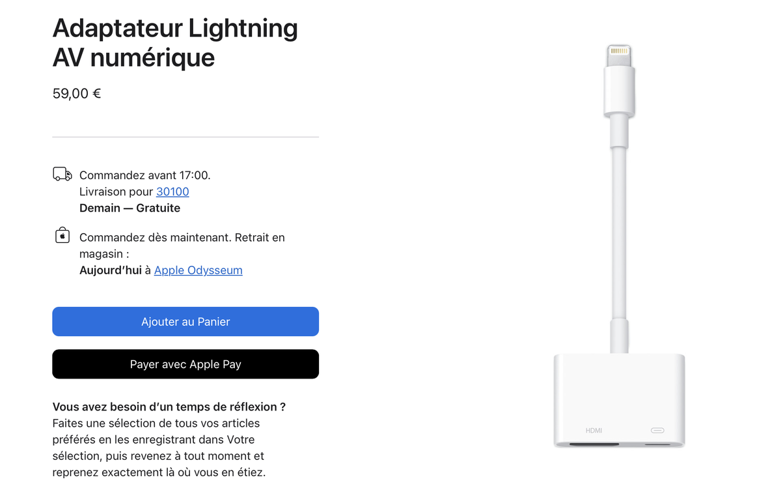Image resolution: width=781 pixels, height=486 pixels.
Task: Click the HDMI port label on the adapter image
Action: 595,430
